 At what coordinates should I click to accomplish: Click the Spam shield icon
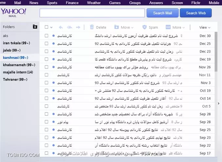pyautogui.click(x=144, y=27)
